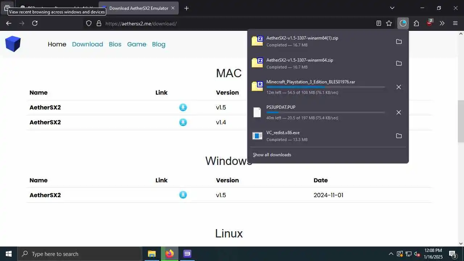Click the MAC section heading

(x=229, y=73)
